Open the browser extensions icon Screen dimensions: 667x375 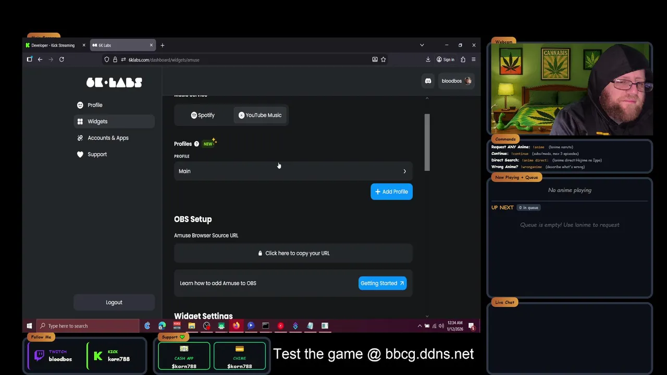[463, 59]
